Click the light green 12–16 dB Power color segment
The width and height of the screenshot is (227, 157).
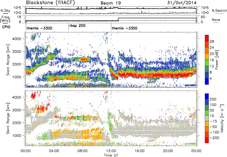207,63
